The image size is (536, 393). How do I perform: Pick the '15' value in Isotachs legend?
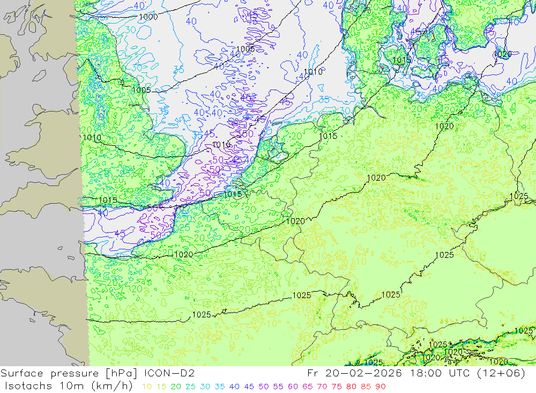[162, 387]
